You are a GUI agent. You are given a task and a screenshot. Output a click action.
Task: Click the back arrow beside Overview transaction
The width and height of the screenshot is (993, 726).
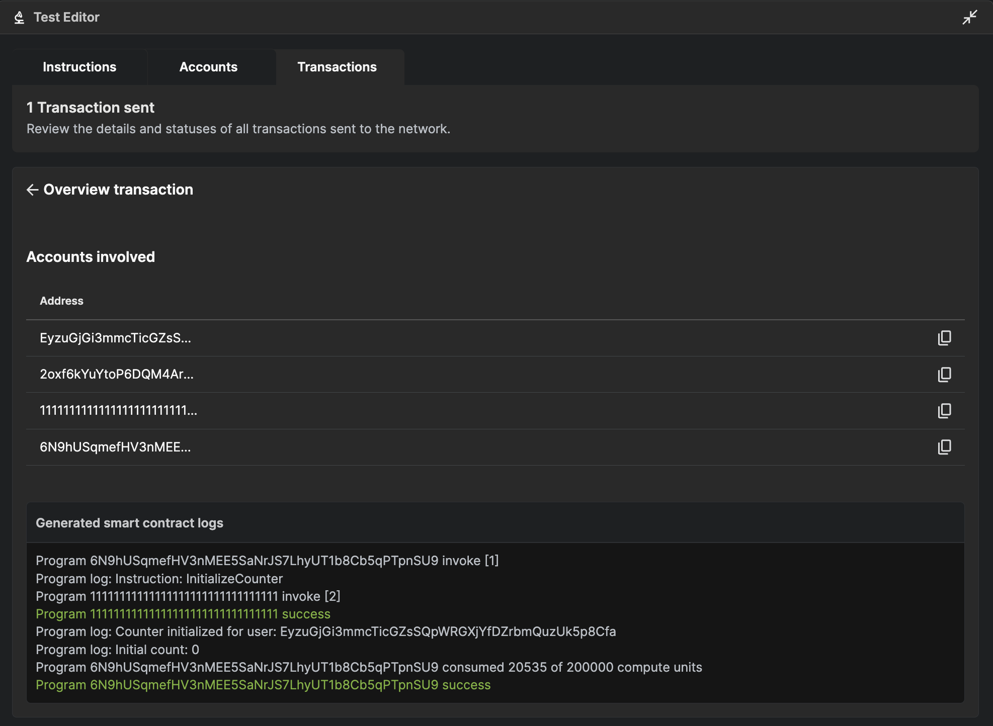click(32, 190)
